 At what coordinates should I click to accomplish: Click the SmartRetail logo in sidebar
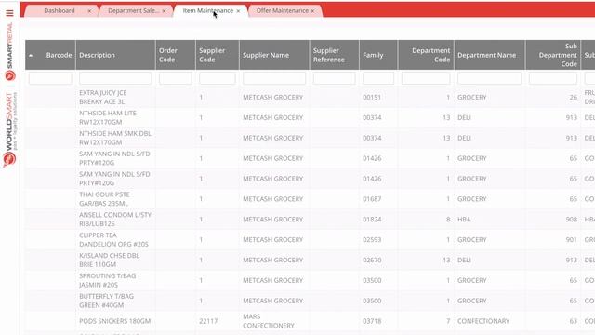(10, 51)
